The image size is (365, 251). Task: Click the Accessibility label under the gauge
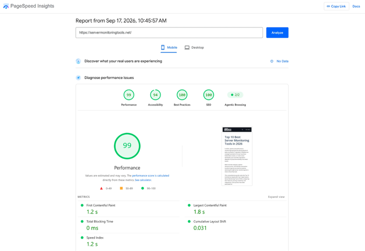[155, 105]
